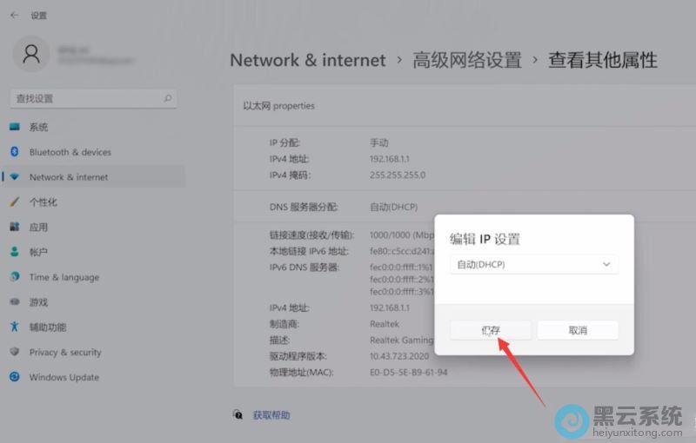Click the user profile avatar icon
The height and width of the screenshot is (443, 696).
coord(31,55)
